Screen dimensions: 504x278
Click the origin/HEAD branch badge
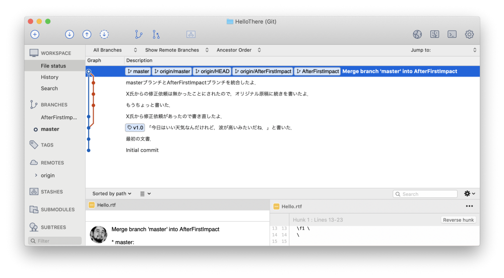point(213,72)
